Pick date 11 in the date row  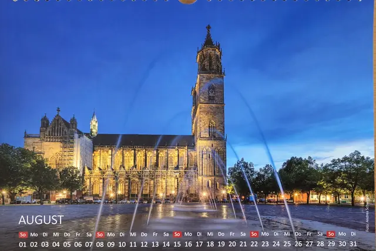(x=133, y=245)
